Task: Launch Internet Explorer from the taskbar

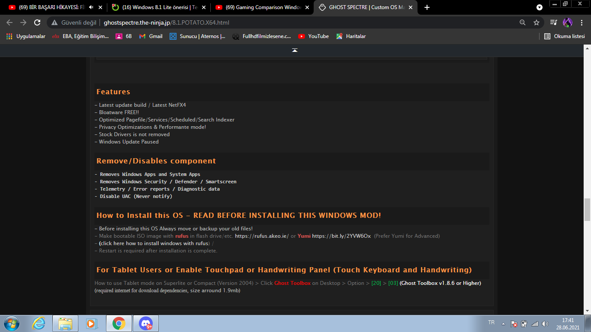Action: 39,323
